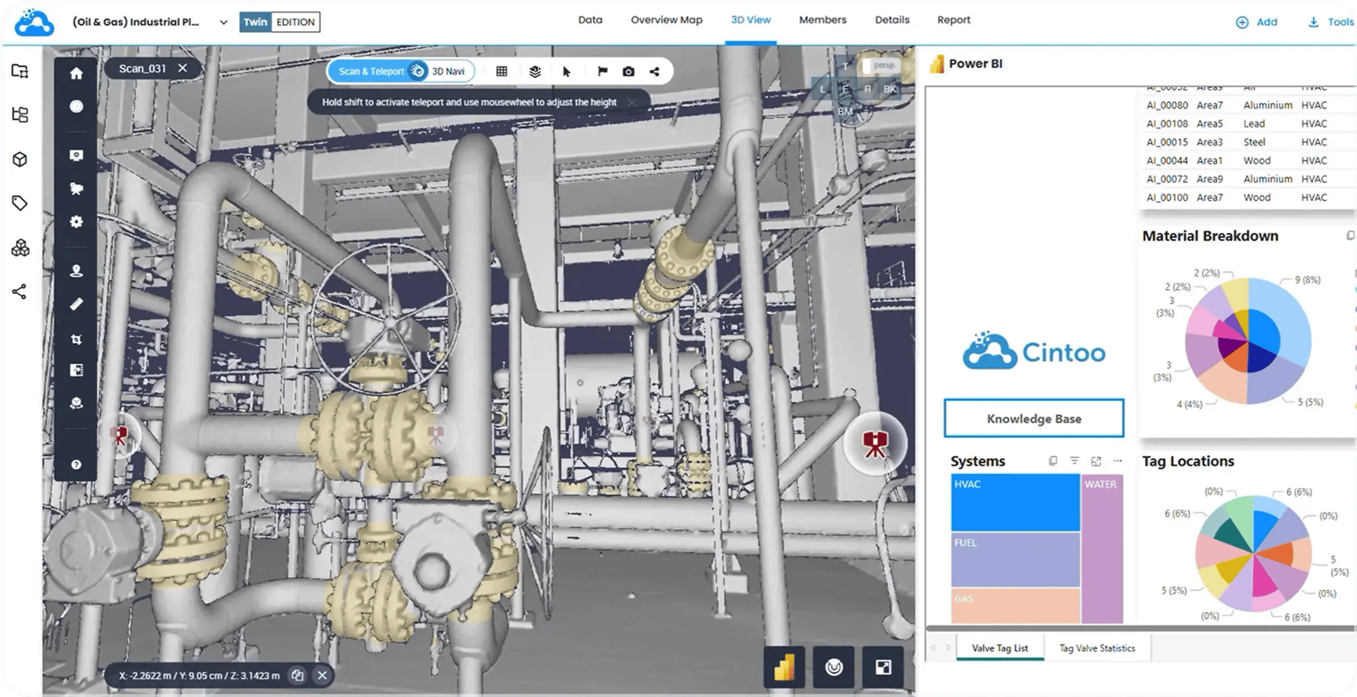The width and height of the screenshot is (1357, 697).
Task: Click the home icon in the dark toolbar
Action: click(76, 73)
